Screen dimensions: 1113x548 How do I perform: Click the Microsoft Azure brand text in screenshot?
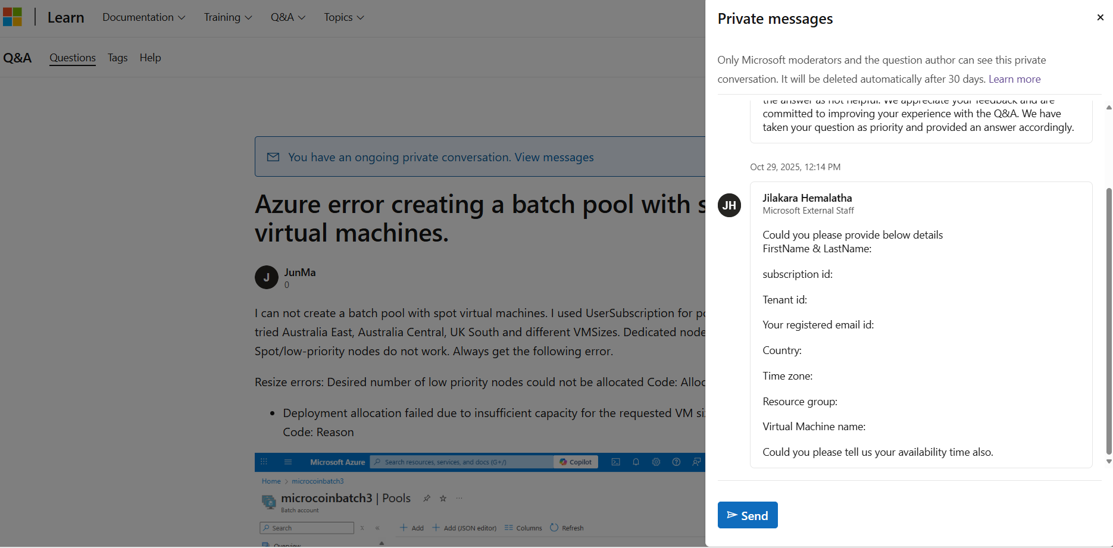[x=337, y=462]
